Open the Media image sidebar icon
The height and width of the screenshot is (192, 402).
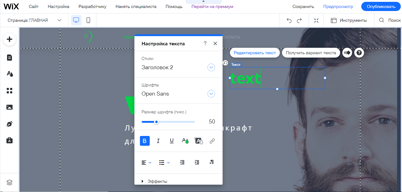9,107
